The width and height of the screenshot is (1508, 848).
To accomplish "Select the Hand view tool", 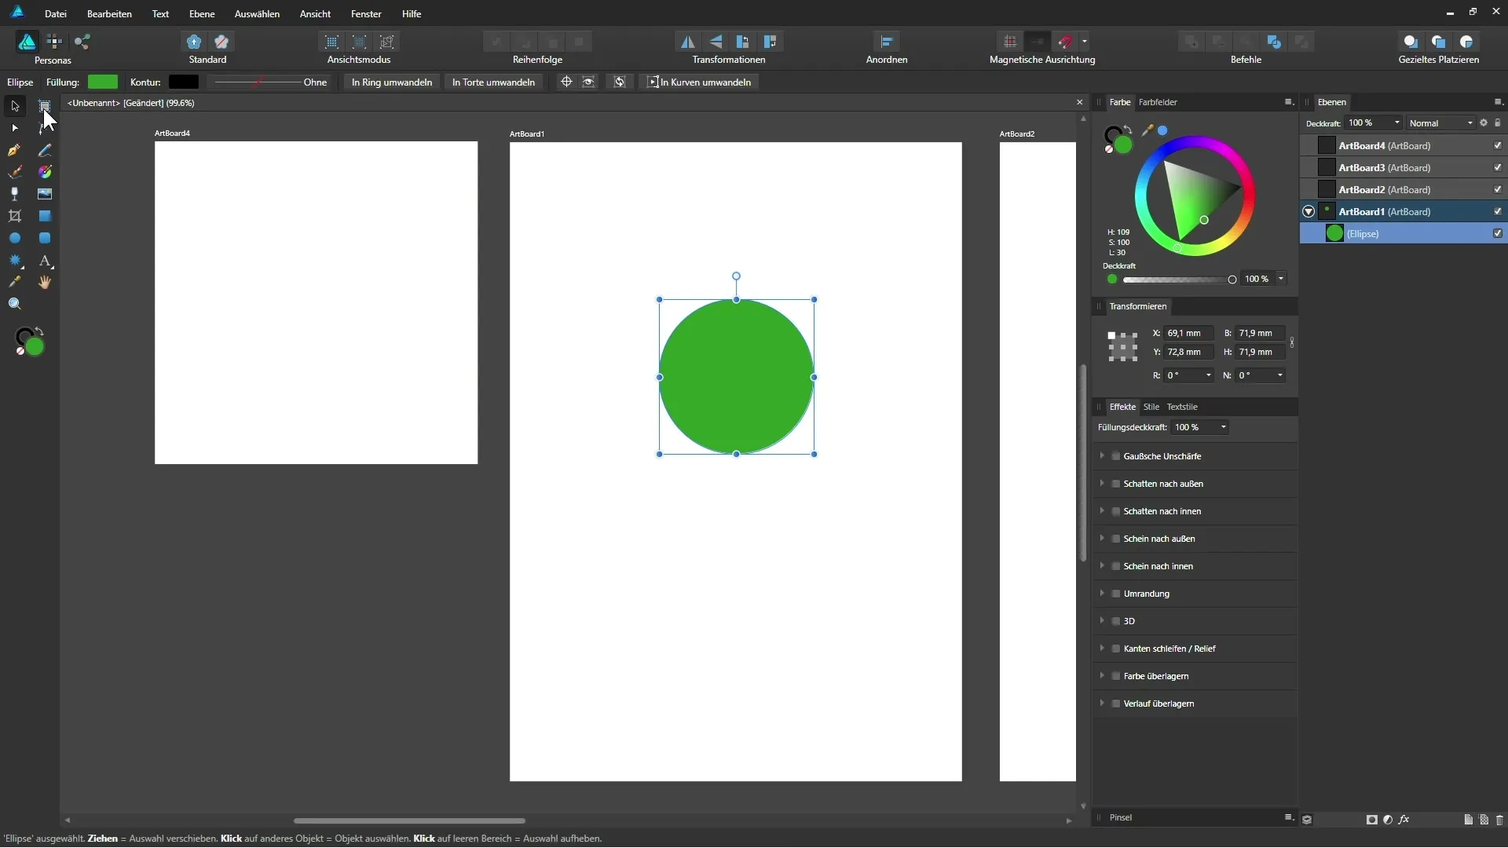I will pyautogui.click(x=45, y=283).
